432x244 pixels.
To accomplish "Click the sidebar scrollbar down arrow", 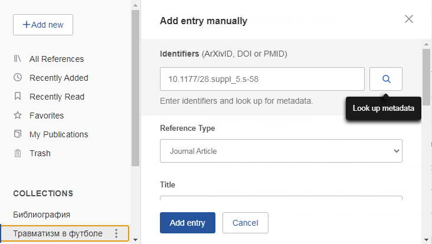I will pos(135,240).
